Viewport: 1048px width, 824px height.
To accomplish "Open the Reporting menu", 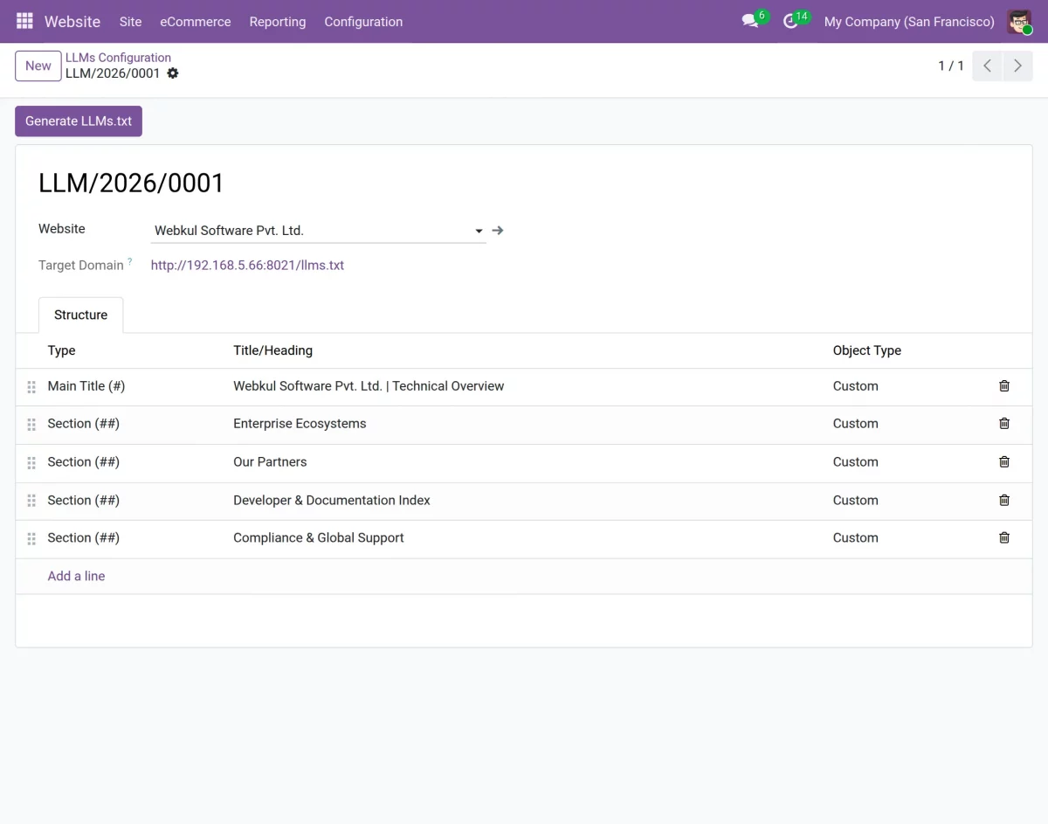I will [278, 22].
